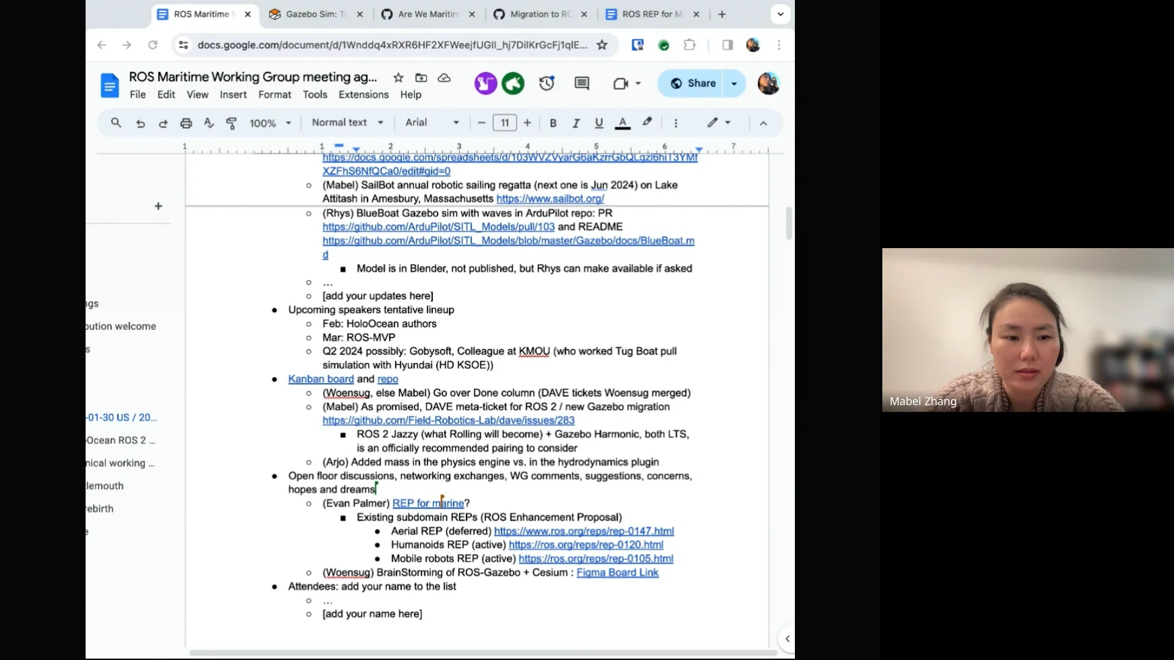
Task: Open the Tools menu
Action: pyautogui.click(x=315, y=95)
